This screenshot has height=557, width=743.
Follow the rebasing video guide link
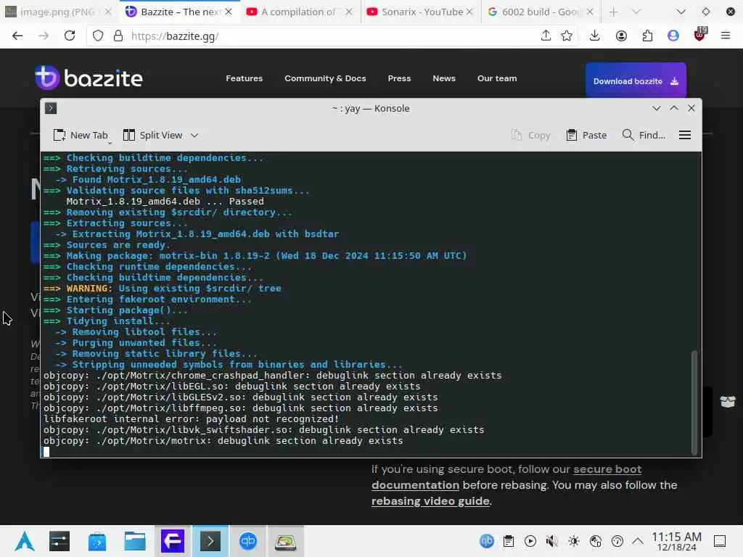click(430, 501)
